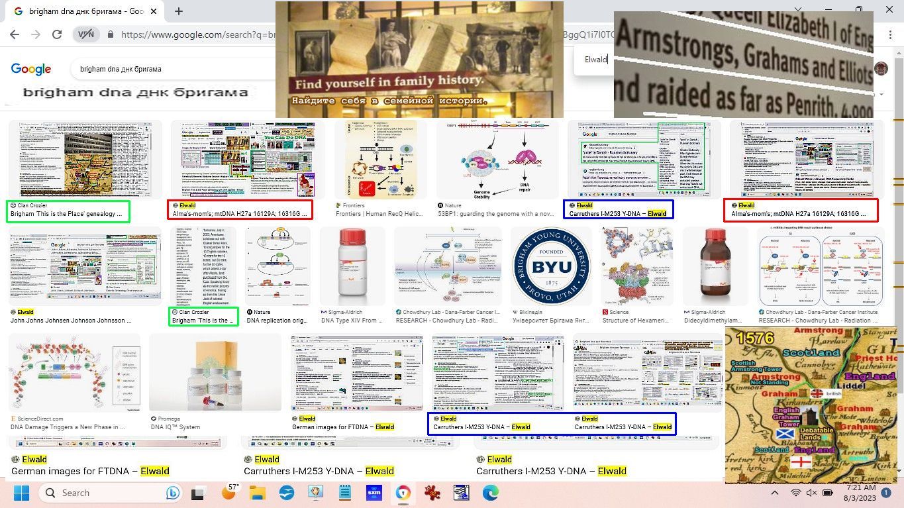The height and width of the screenshot is (508, 904).
Task: Open Wi-Fi network settings in tray
Action: (796, 493)
